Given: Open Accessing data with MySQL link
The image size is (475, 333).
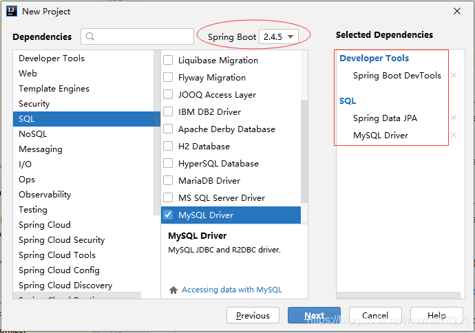Looking at the screenshot, I should [232, 290].
